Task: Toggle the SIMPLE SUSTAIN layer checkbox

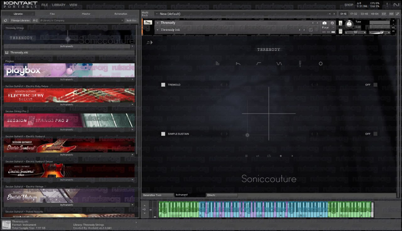Action: click(x=163, y=134)
